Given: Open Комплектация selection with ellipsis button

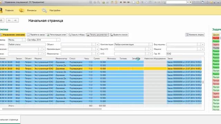Looking at the screenshot, I should tap(151, 44).
